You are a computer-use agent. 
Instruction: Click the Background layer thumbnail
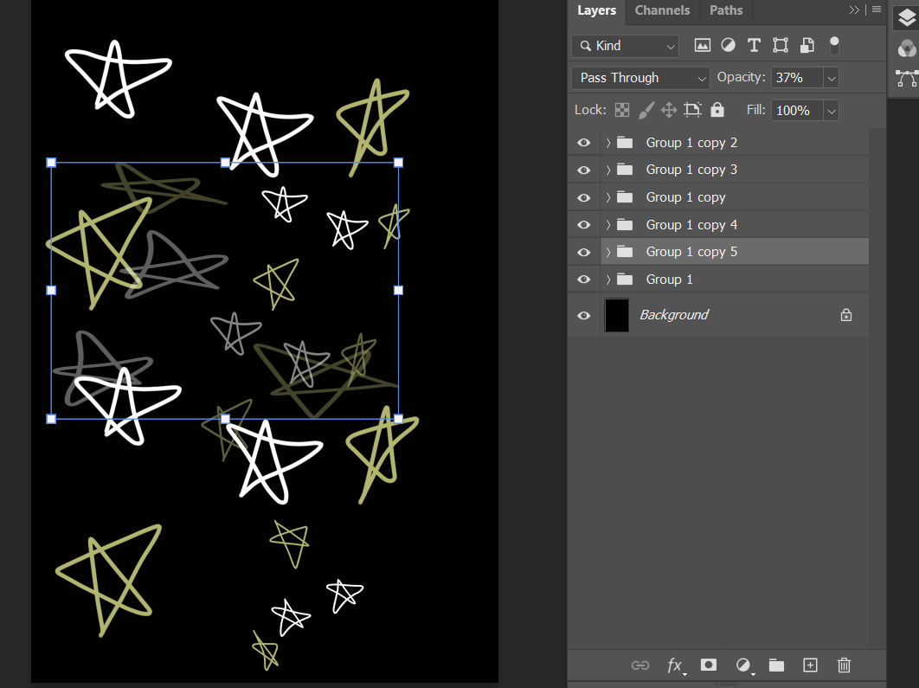tap(617, 315)
